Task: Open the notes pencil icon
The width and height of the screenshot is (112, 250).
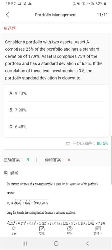Action: pyautogui.click(x=42, y=229)
